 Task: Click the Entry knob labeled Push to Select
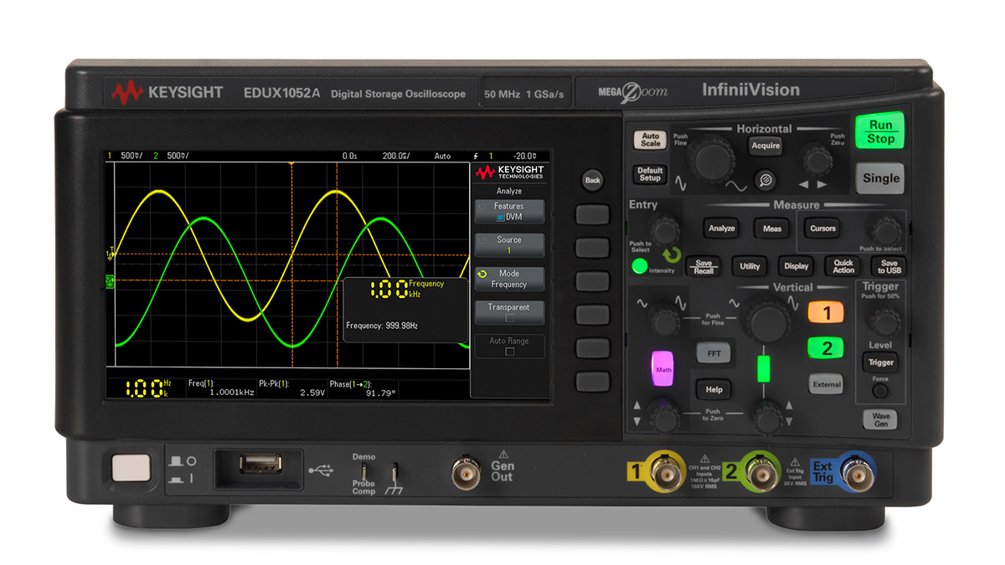[666, 229]
